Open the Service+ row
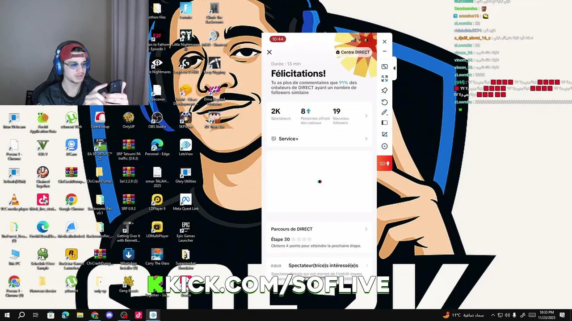The height and width of the screenshot is (321, 572). [319, 139]
